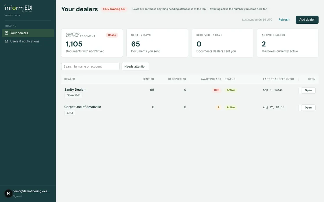Select the Awaiting Acknowledgement card
Screen dimensions: 324x202
[x=92, y=43]
